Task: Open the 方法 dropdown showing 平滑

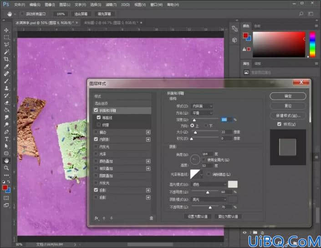Action: [202, 113]
